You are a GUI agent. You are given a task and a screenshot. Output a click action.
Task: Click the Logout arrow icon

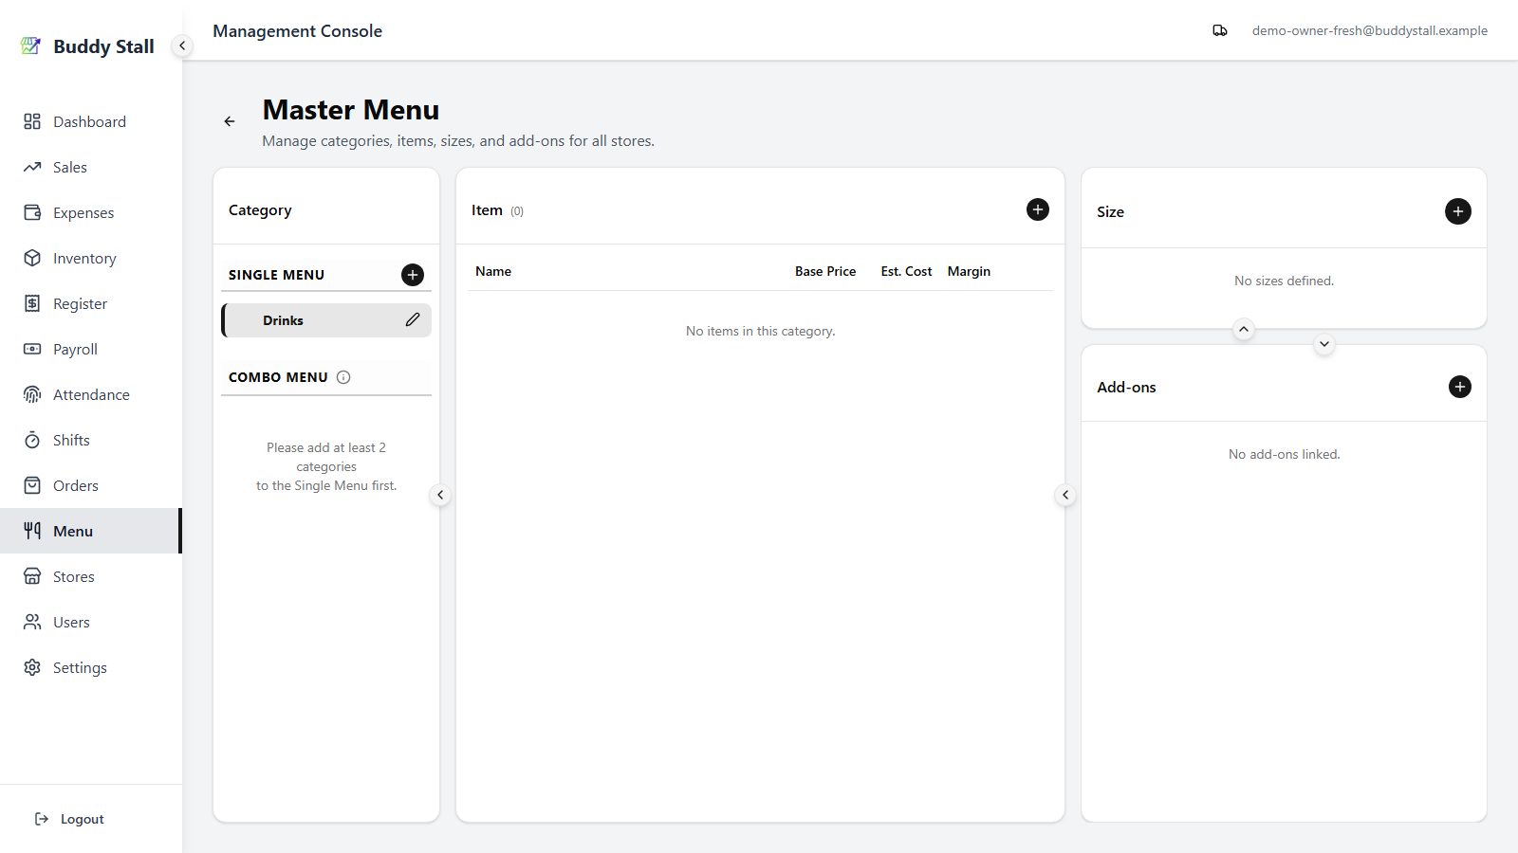click(x=42, y=819)
